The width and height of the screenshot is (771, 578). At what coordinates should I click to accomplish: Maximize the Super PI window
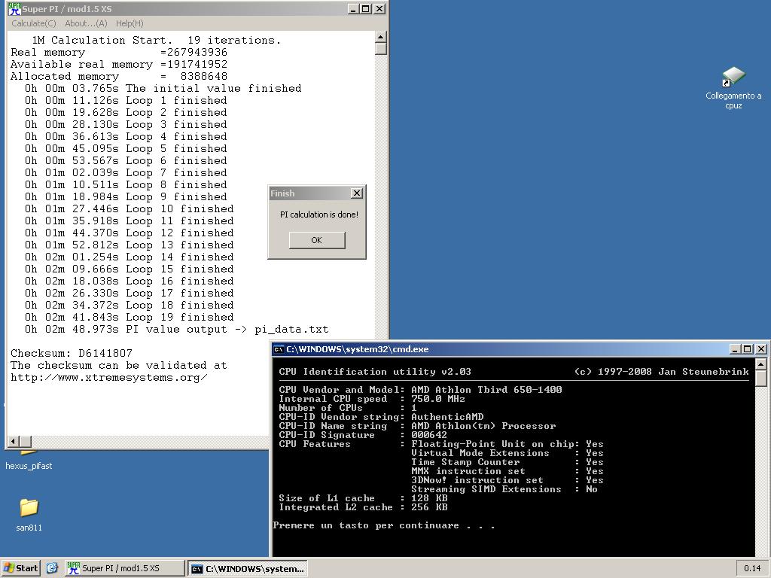(x=365, y=9)
